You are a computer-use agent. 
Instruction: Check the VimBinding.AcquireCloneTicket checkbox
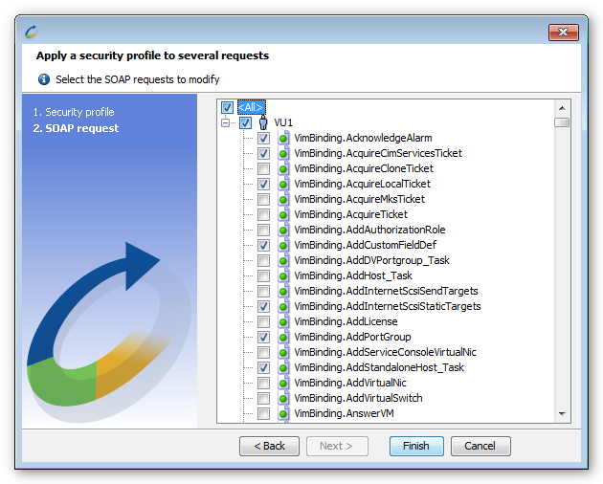click(x=263, y=168)
